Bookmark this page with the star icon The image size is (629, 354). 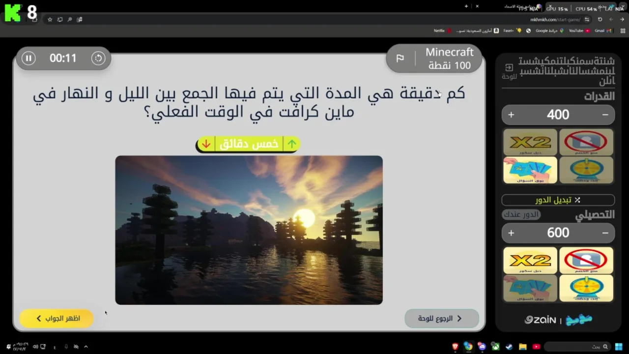click(x=50, y=20)
